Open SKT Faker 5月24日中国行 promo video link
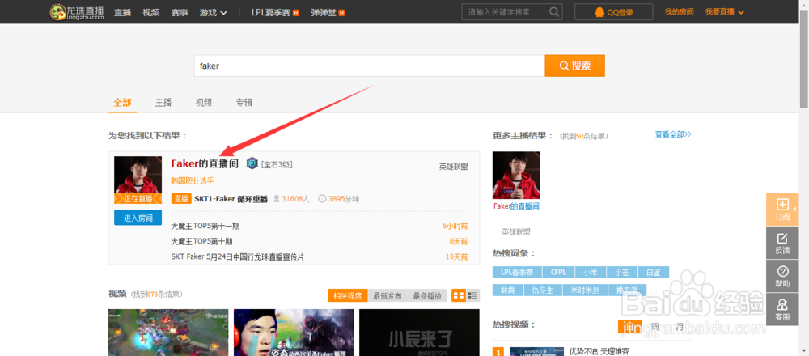 coord(237,256)
